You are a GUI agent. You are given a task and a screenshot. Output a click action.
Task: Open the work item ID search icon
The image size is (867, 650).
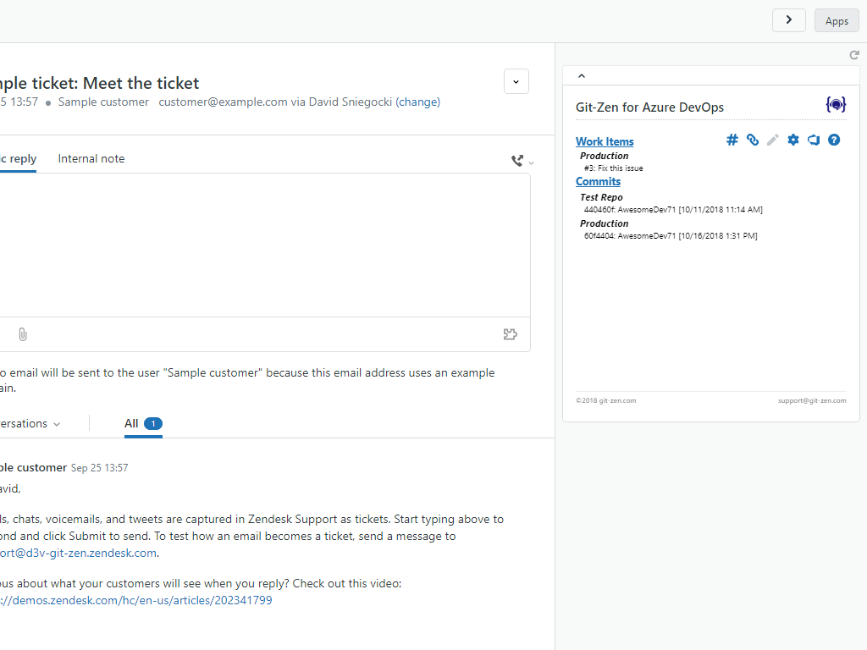click(732, 140)
